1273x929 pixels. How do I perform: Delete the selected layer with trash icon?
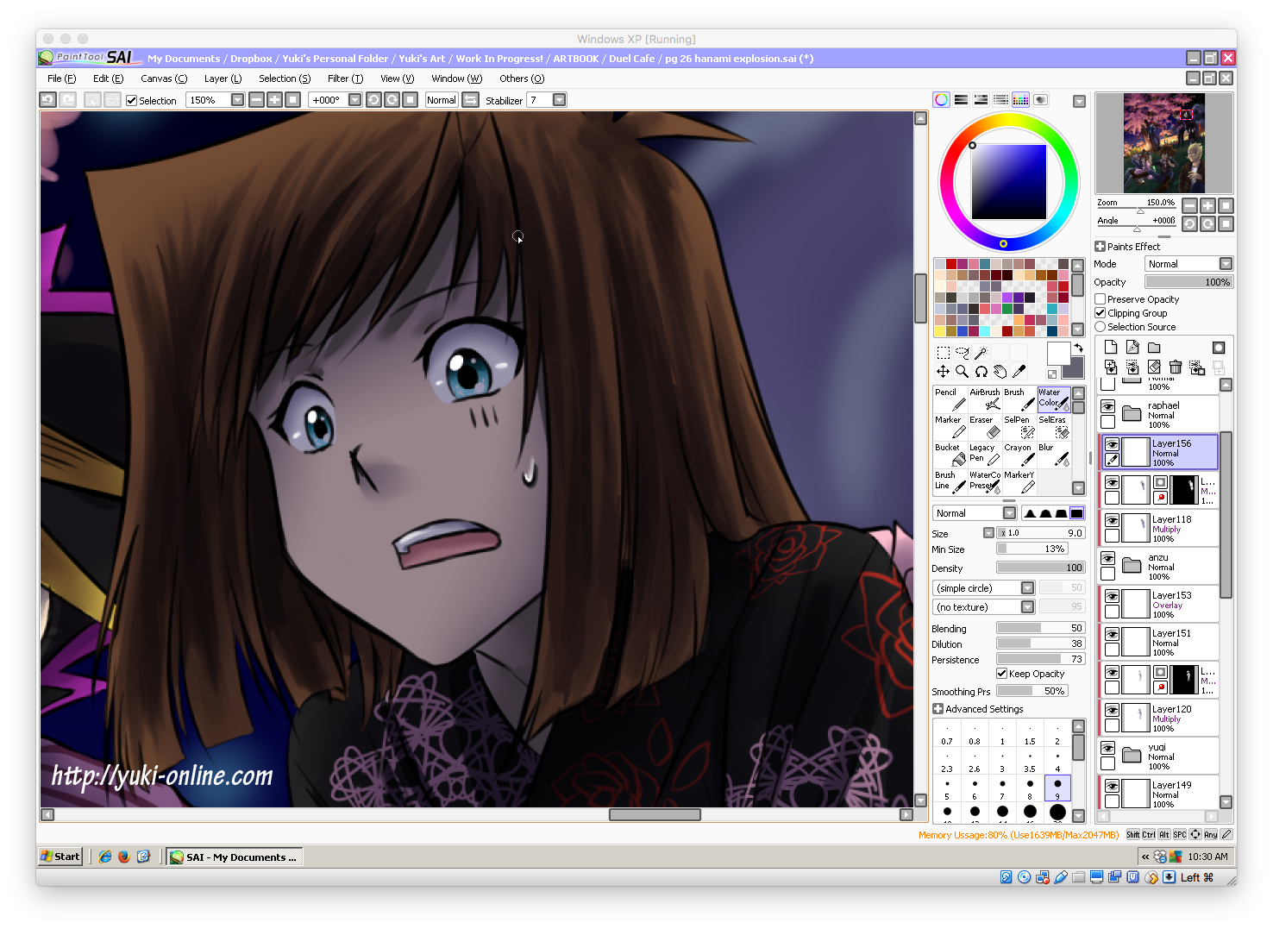pos(1176,367)
